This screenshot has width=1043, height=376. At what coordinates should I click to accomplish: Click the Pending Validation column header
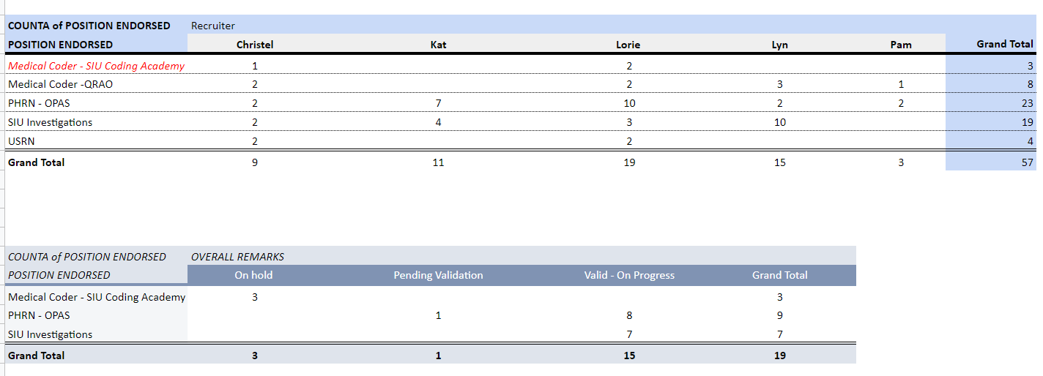pos(438,275)
